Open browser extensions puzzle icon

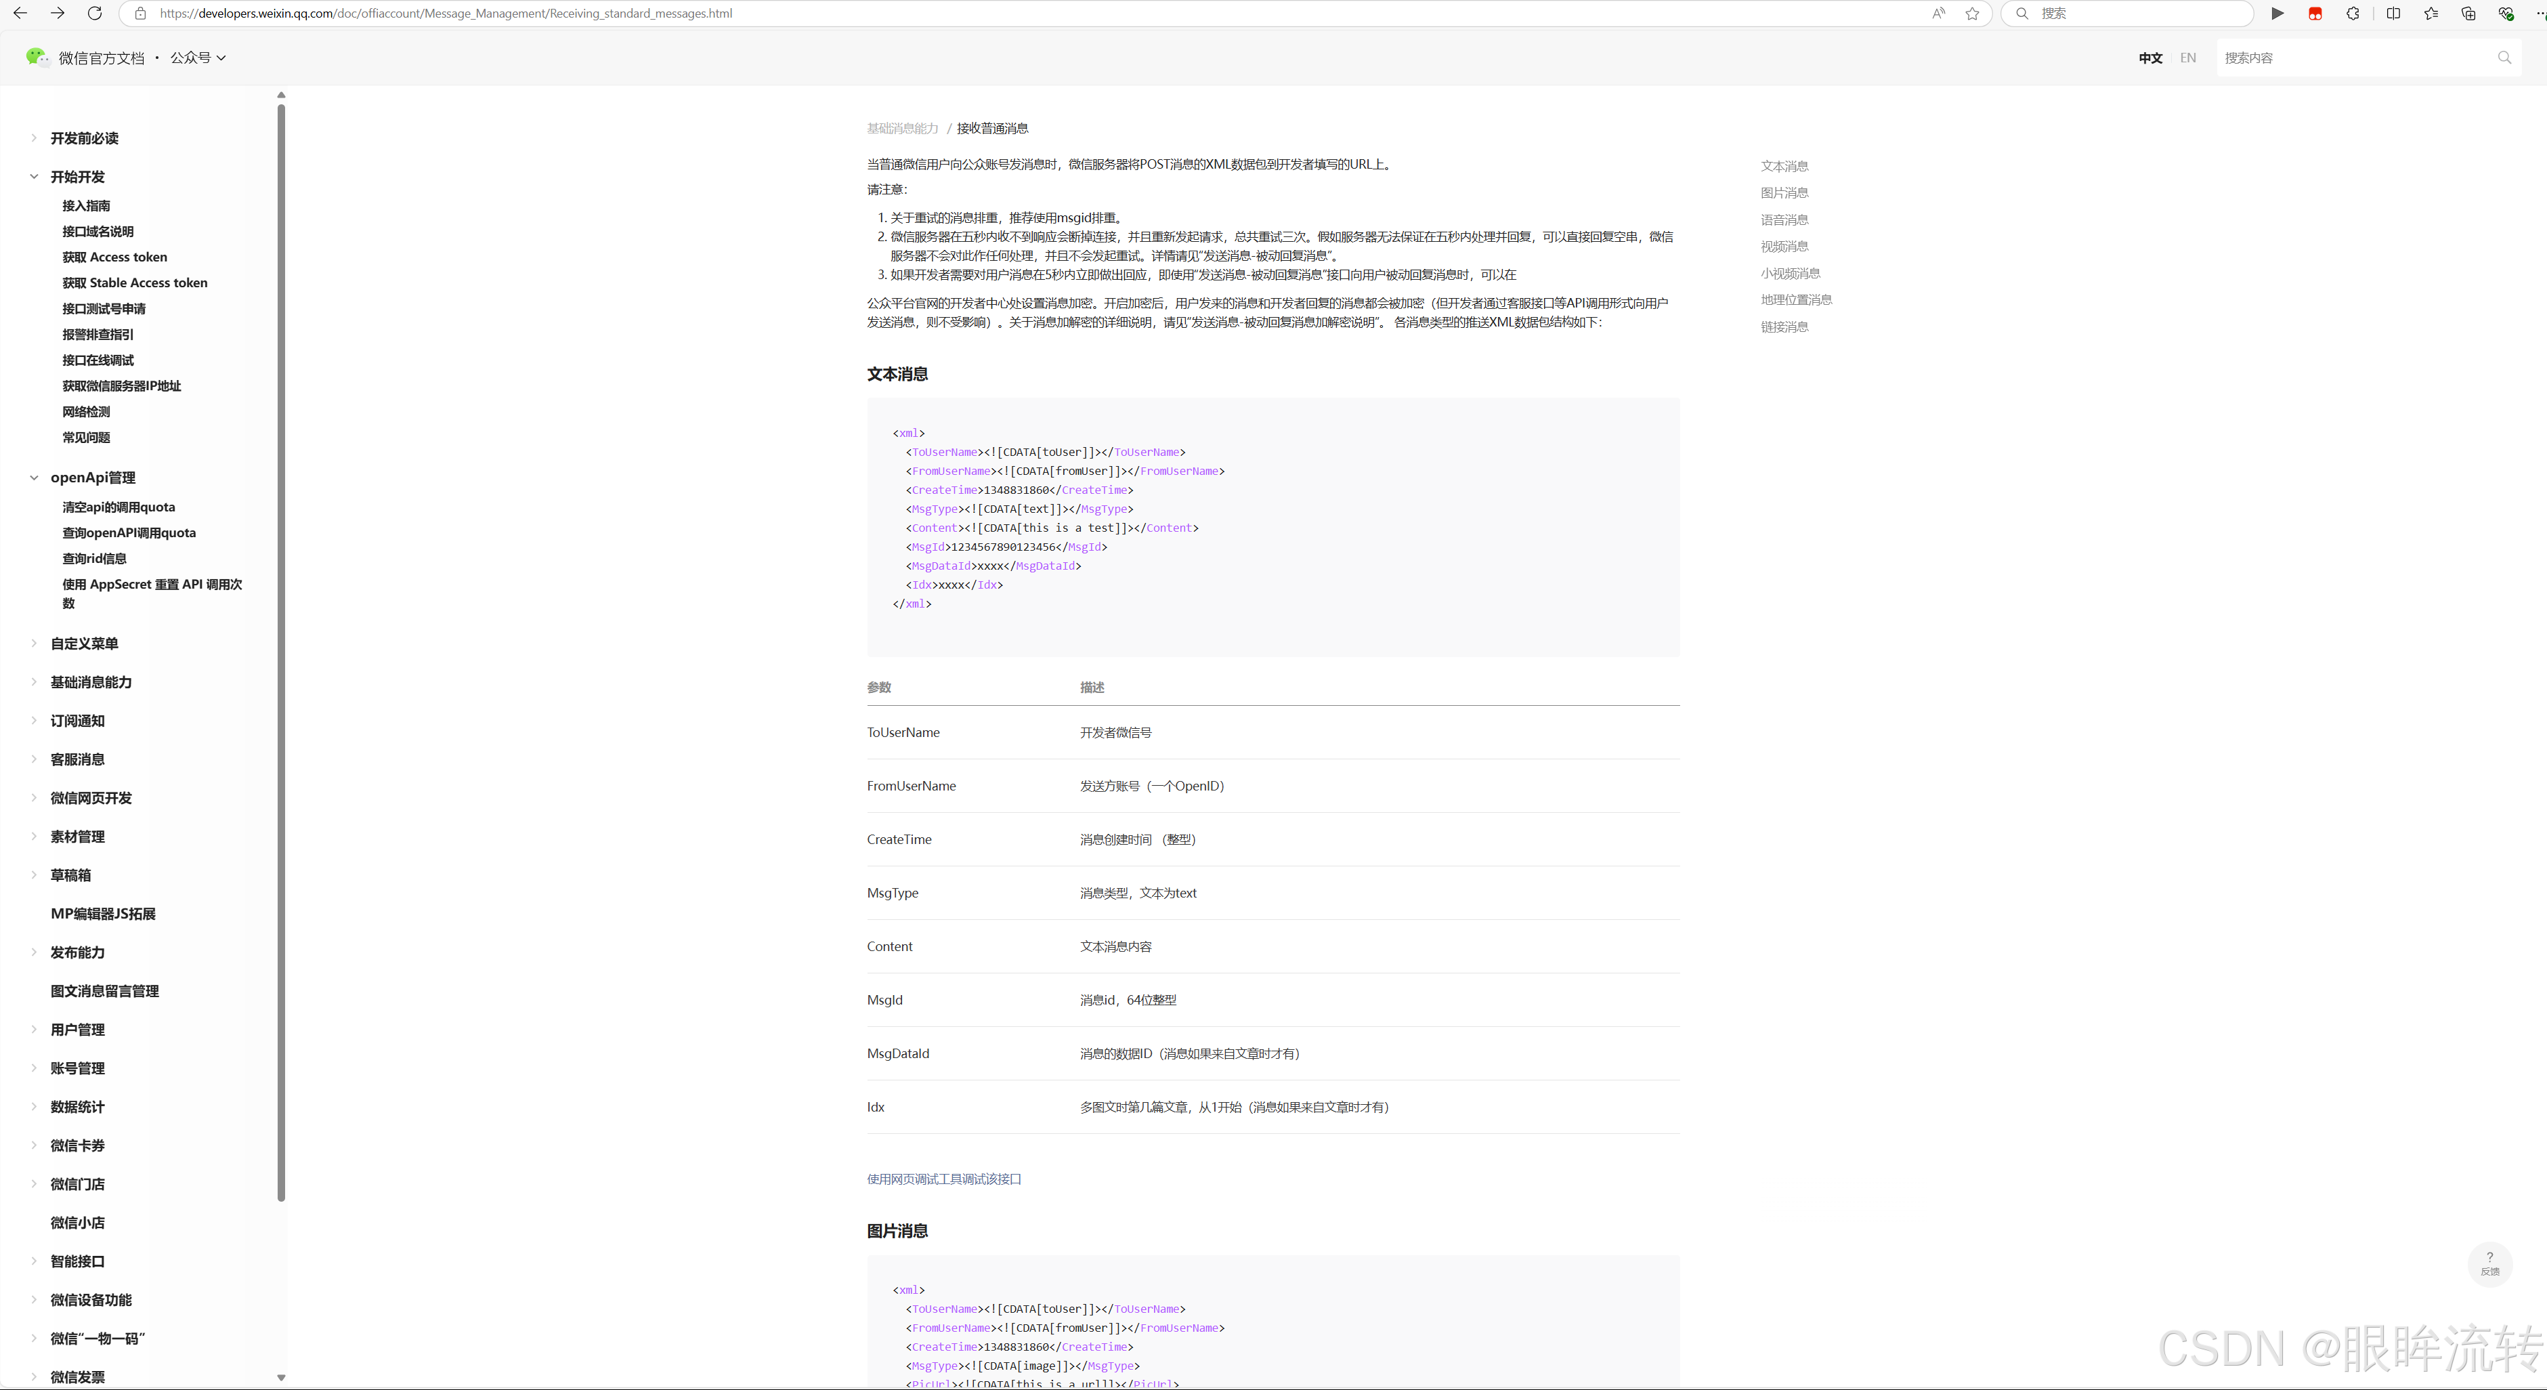click(x=2353, y=13)
